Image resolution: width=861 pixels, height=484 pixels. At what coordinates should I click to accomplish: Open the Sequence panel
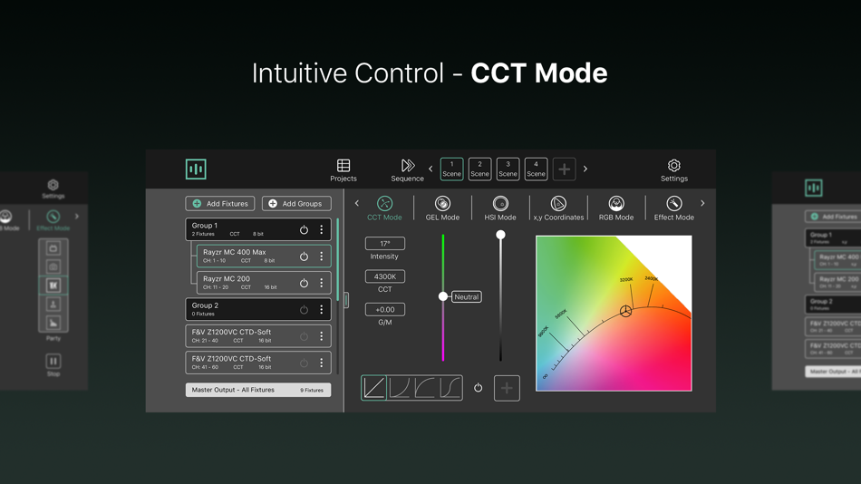point(407,170)
